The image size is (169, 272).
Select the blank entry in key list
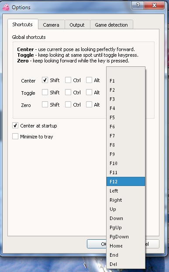pos(126,72)
